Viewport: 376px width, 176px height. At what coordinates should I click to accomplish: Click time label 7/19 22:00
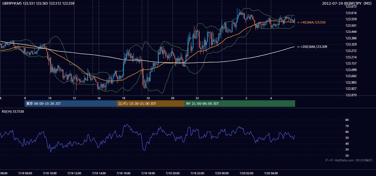(x=197, y=173)
